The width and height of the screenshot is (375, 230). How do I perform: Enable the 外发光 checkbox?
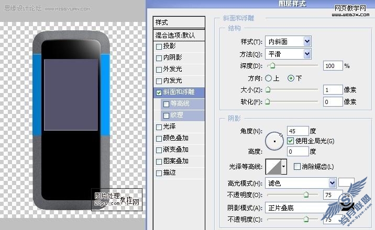click(x=159, y=70)
